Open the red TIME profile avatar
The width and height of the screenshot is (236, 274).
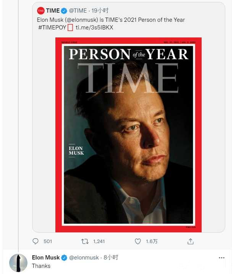(x=41, y=11)
